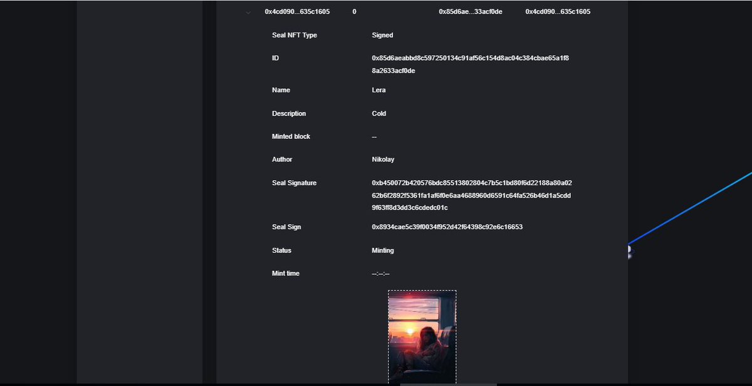
Task: Click the Minted block placeholder value
Action: 374,136
